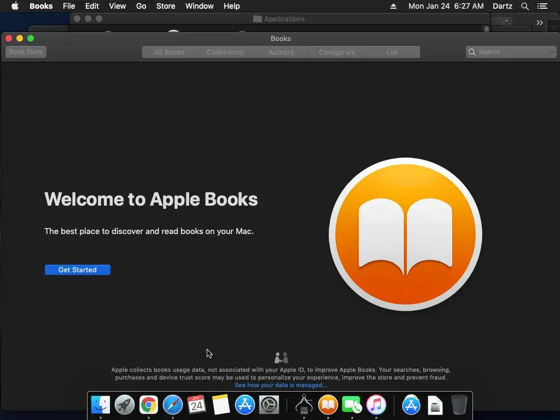Open the Window menu
This screenshot has width=560, height=420.
coord(199,6)
